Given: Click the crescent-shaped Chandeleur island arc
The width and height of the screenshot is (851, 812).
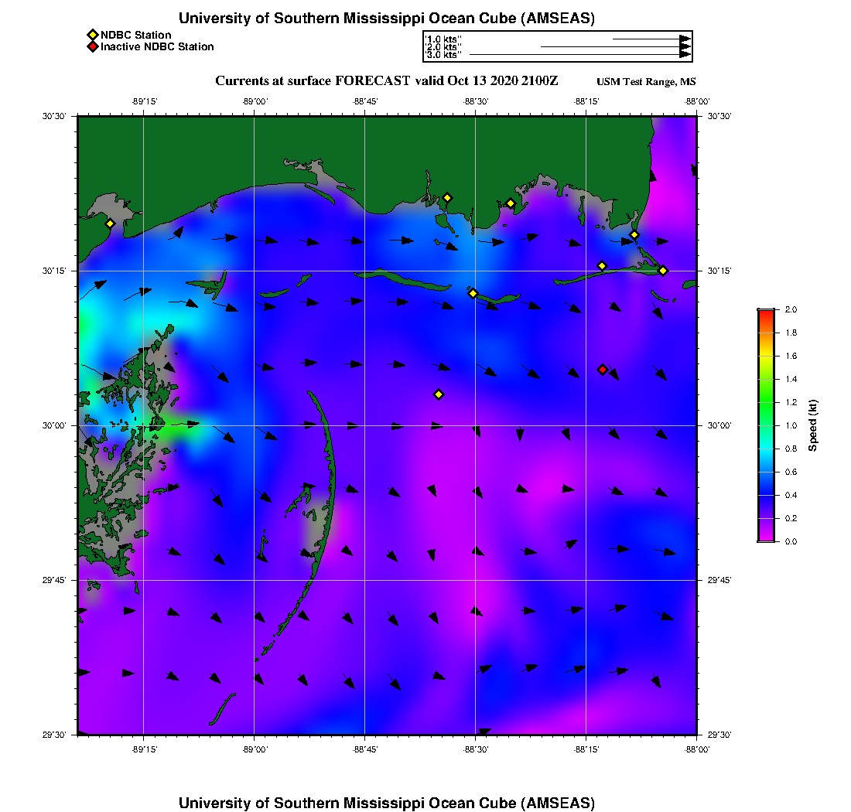Looking at the screenshot, I should tap(330, 472).
